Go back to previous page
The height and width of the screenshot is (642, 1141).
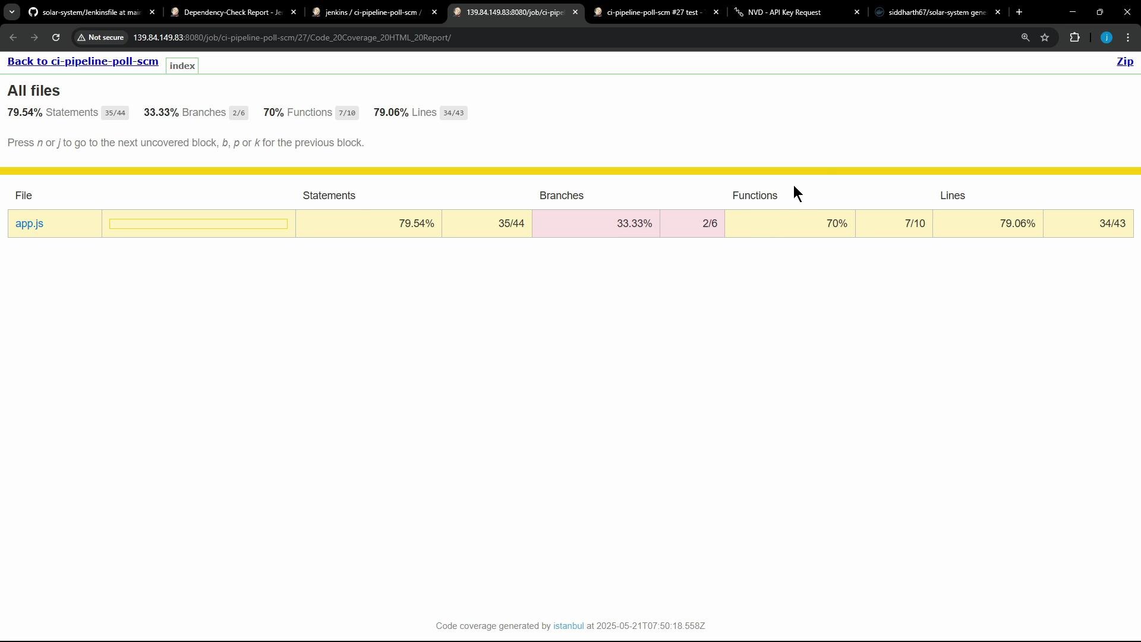point(13,37)
